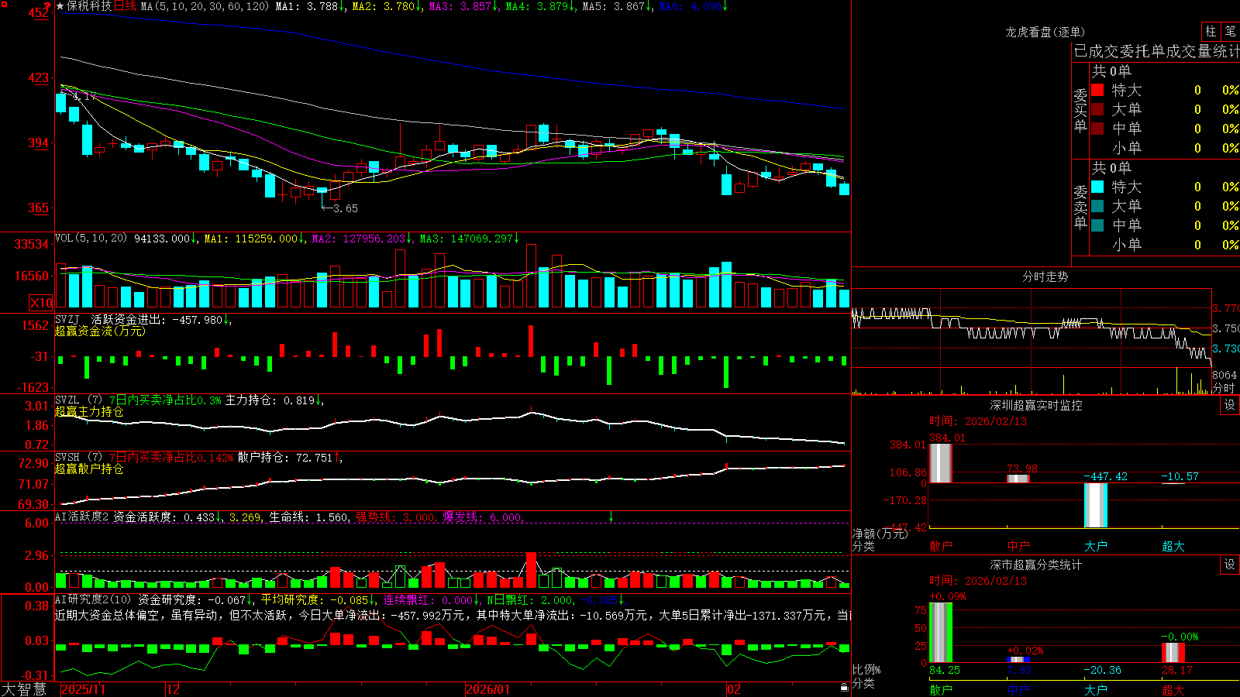Click 主力持仓: 0.819 value
Viewport: 1240px width, 697px height.
(x=270, y=400)
